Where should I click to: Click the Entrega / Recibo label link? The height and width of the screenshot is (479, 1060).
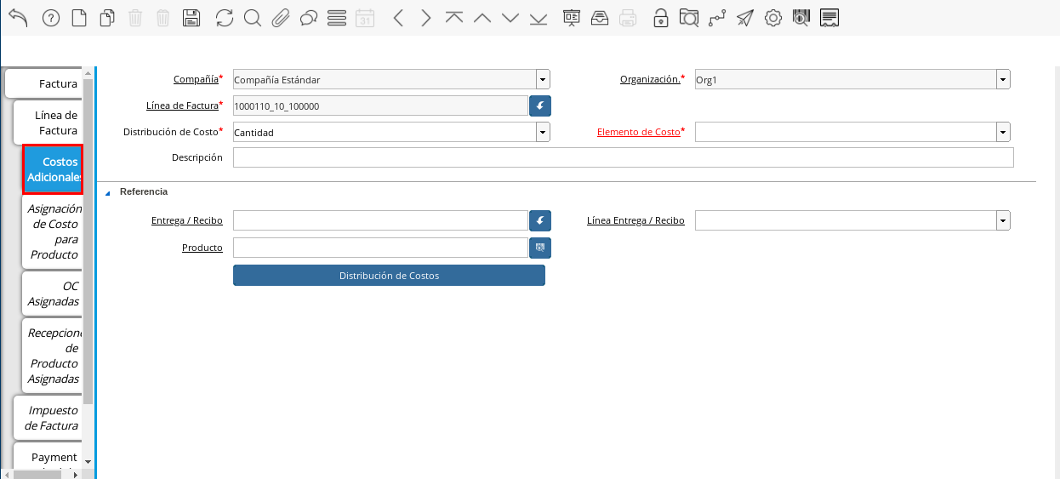[187, 220]
